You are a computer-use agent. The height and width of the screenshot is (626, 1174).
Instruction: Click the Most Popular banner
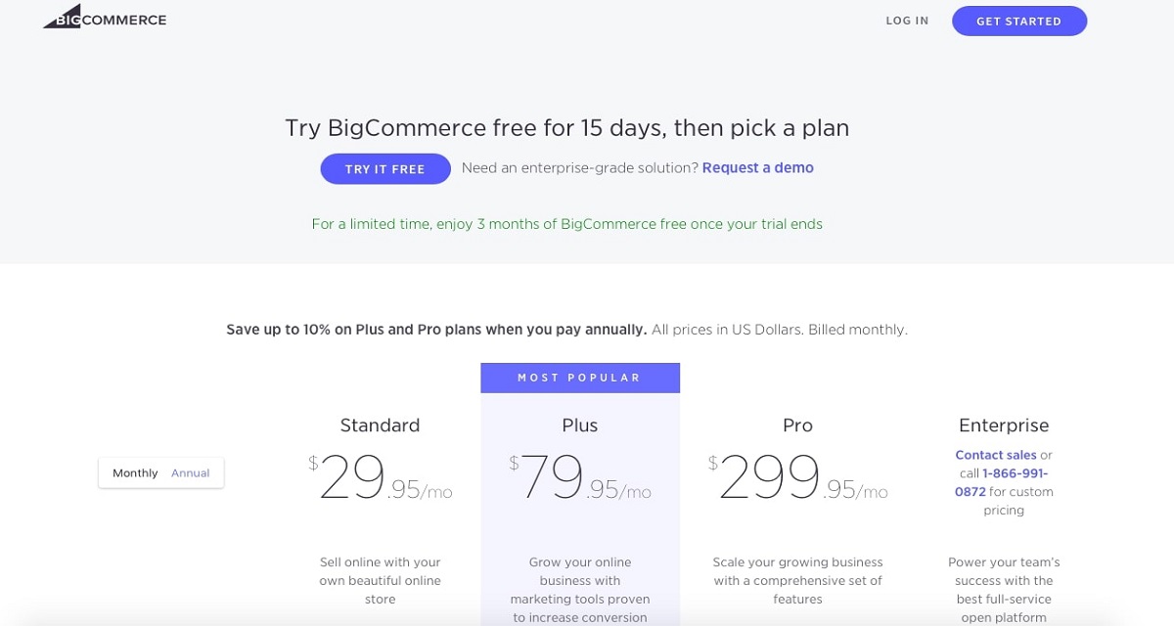tap(580, 378)
